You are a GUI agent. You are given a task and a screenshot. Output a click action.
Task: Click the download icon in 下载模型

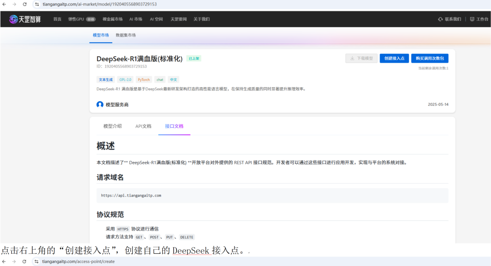(x=352, y=59)
